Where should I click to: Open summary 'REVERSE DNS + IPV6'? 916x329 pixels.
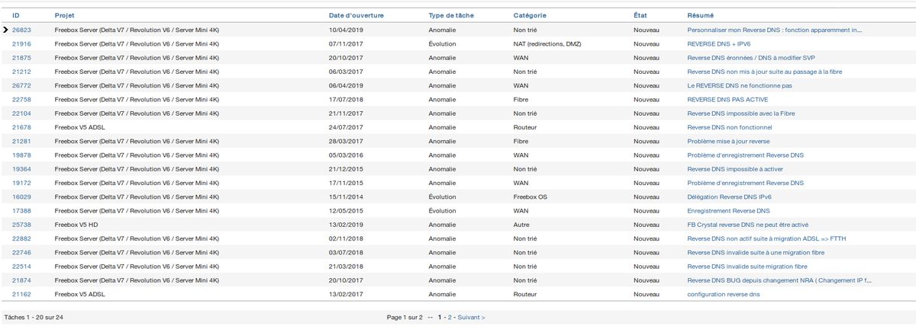pos(718,44)
